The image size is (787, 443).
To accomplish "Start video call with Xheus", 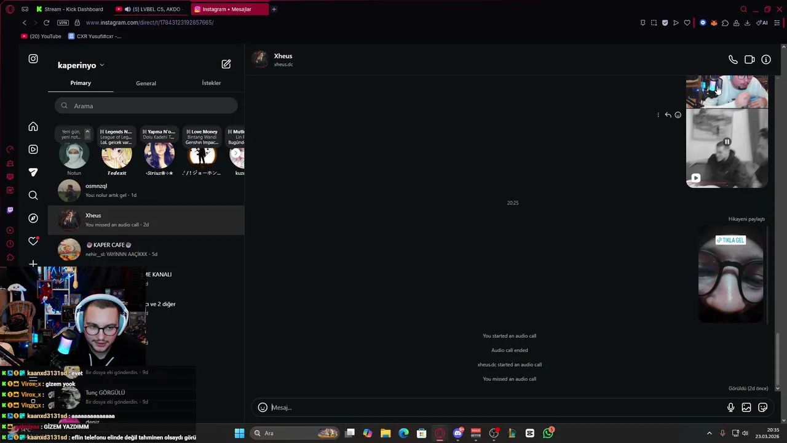I will pyautogui.click(x=749, y=60).
